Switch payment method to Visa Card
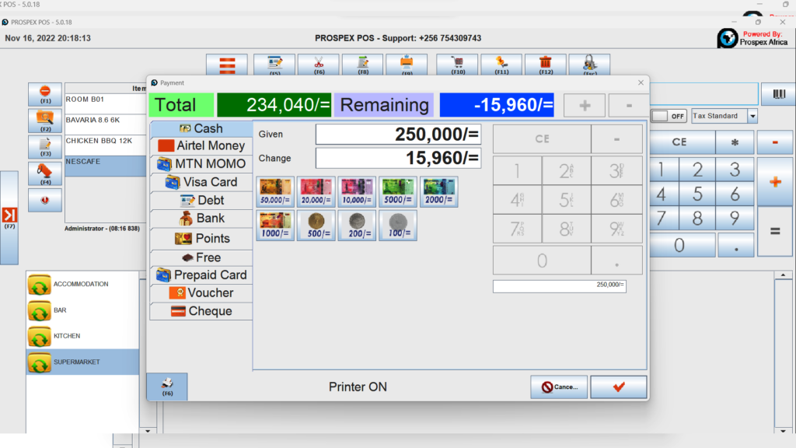The width and height of the screenshot is (796, 448). pyautogui.click(x=201, y=182)
